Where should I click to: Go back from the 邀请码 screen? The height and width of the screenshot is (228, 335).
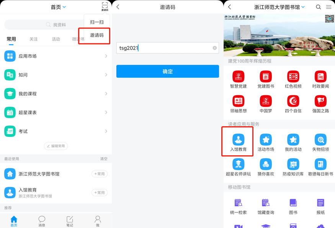[x=118, y=7]
